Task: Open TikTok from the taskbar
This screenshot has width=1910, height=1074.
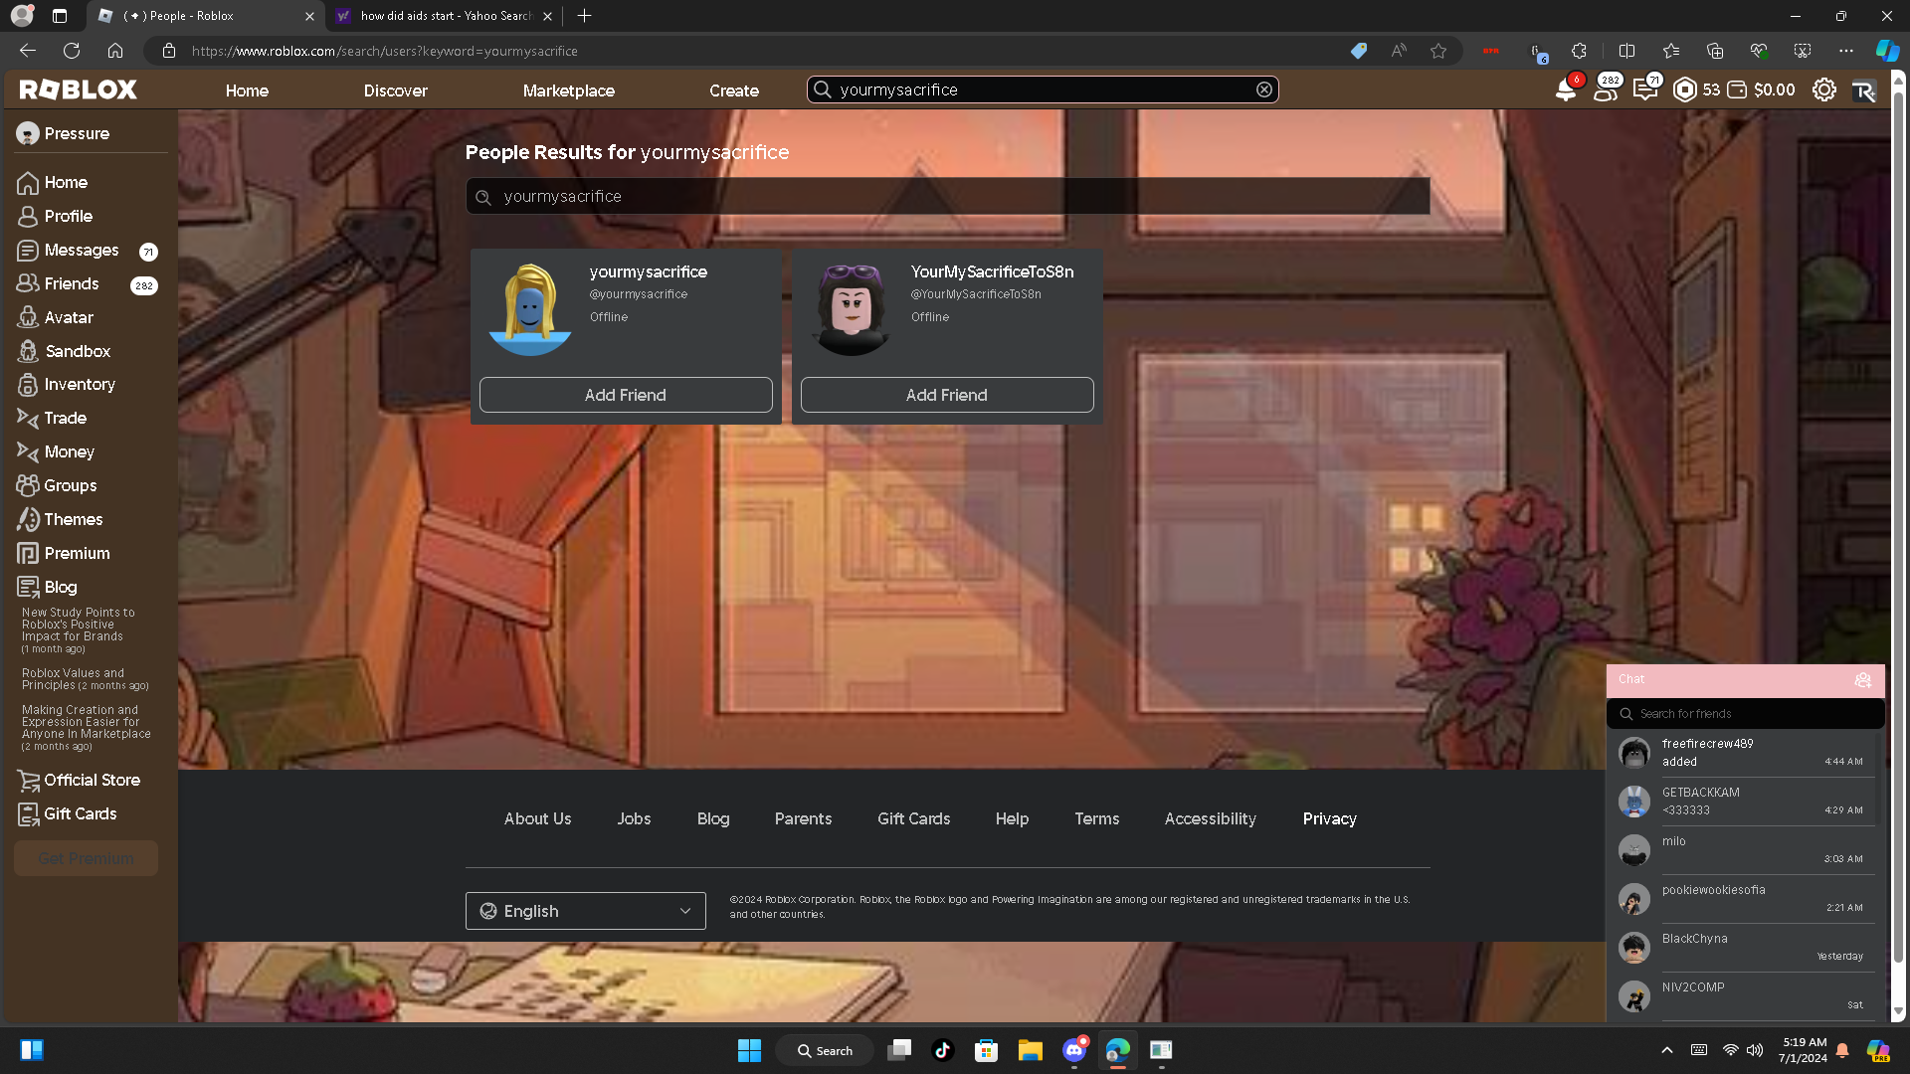Action: (x=942, y=1050)
